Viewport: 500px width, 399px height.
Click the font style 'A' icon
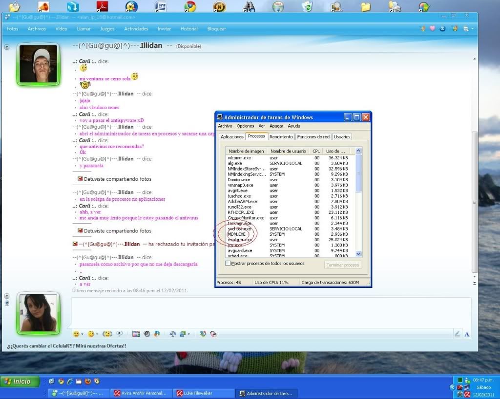pos(467,334)
